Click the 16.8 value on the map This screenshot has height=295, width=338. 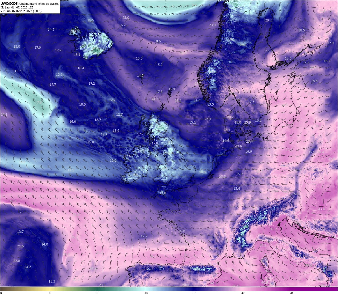(306, 63)
